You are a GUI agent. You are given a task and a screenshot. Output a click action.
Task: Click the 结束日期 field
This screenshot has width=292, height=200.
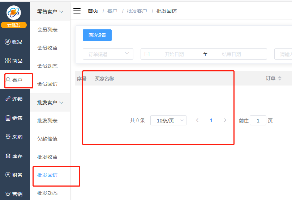point(231,54)
